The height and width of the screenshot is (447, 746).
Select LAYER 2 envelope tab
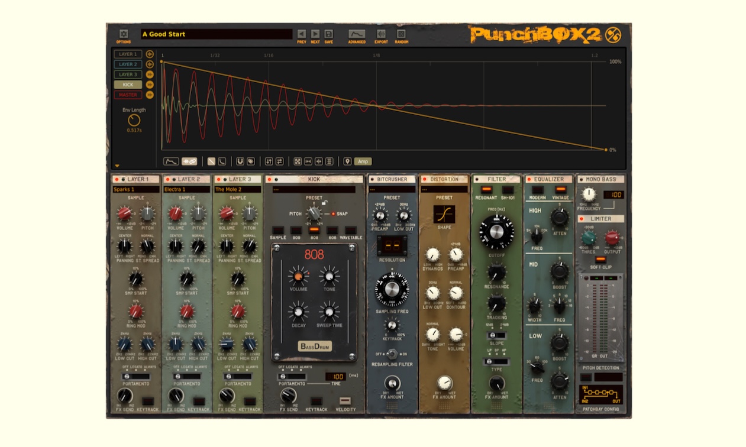click(128, 64)
